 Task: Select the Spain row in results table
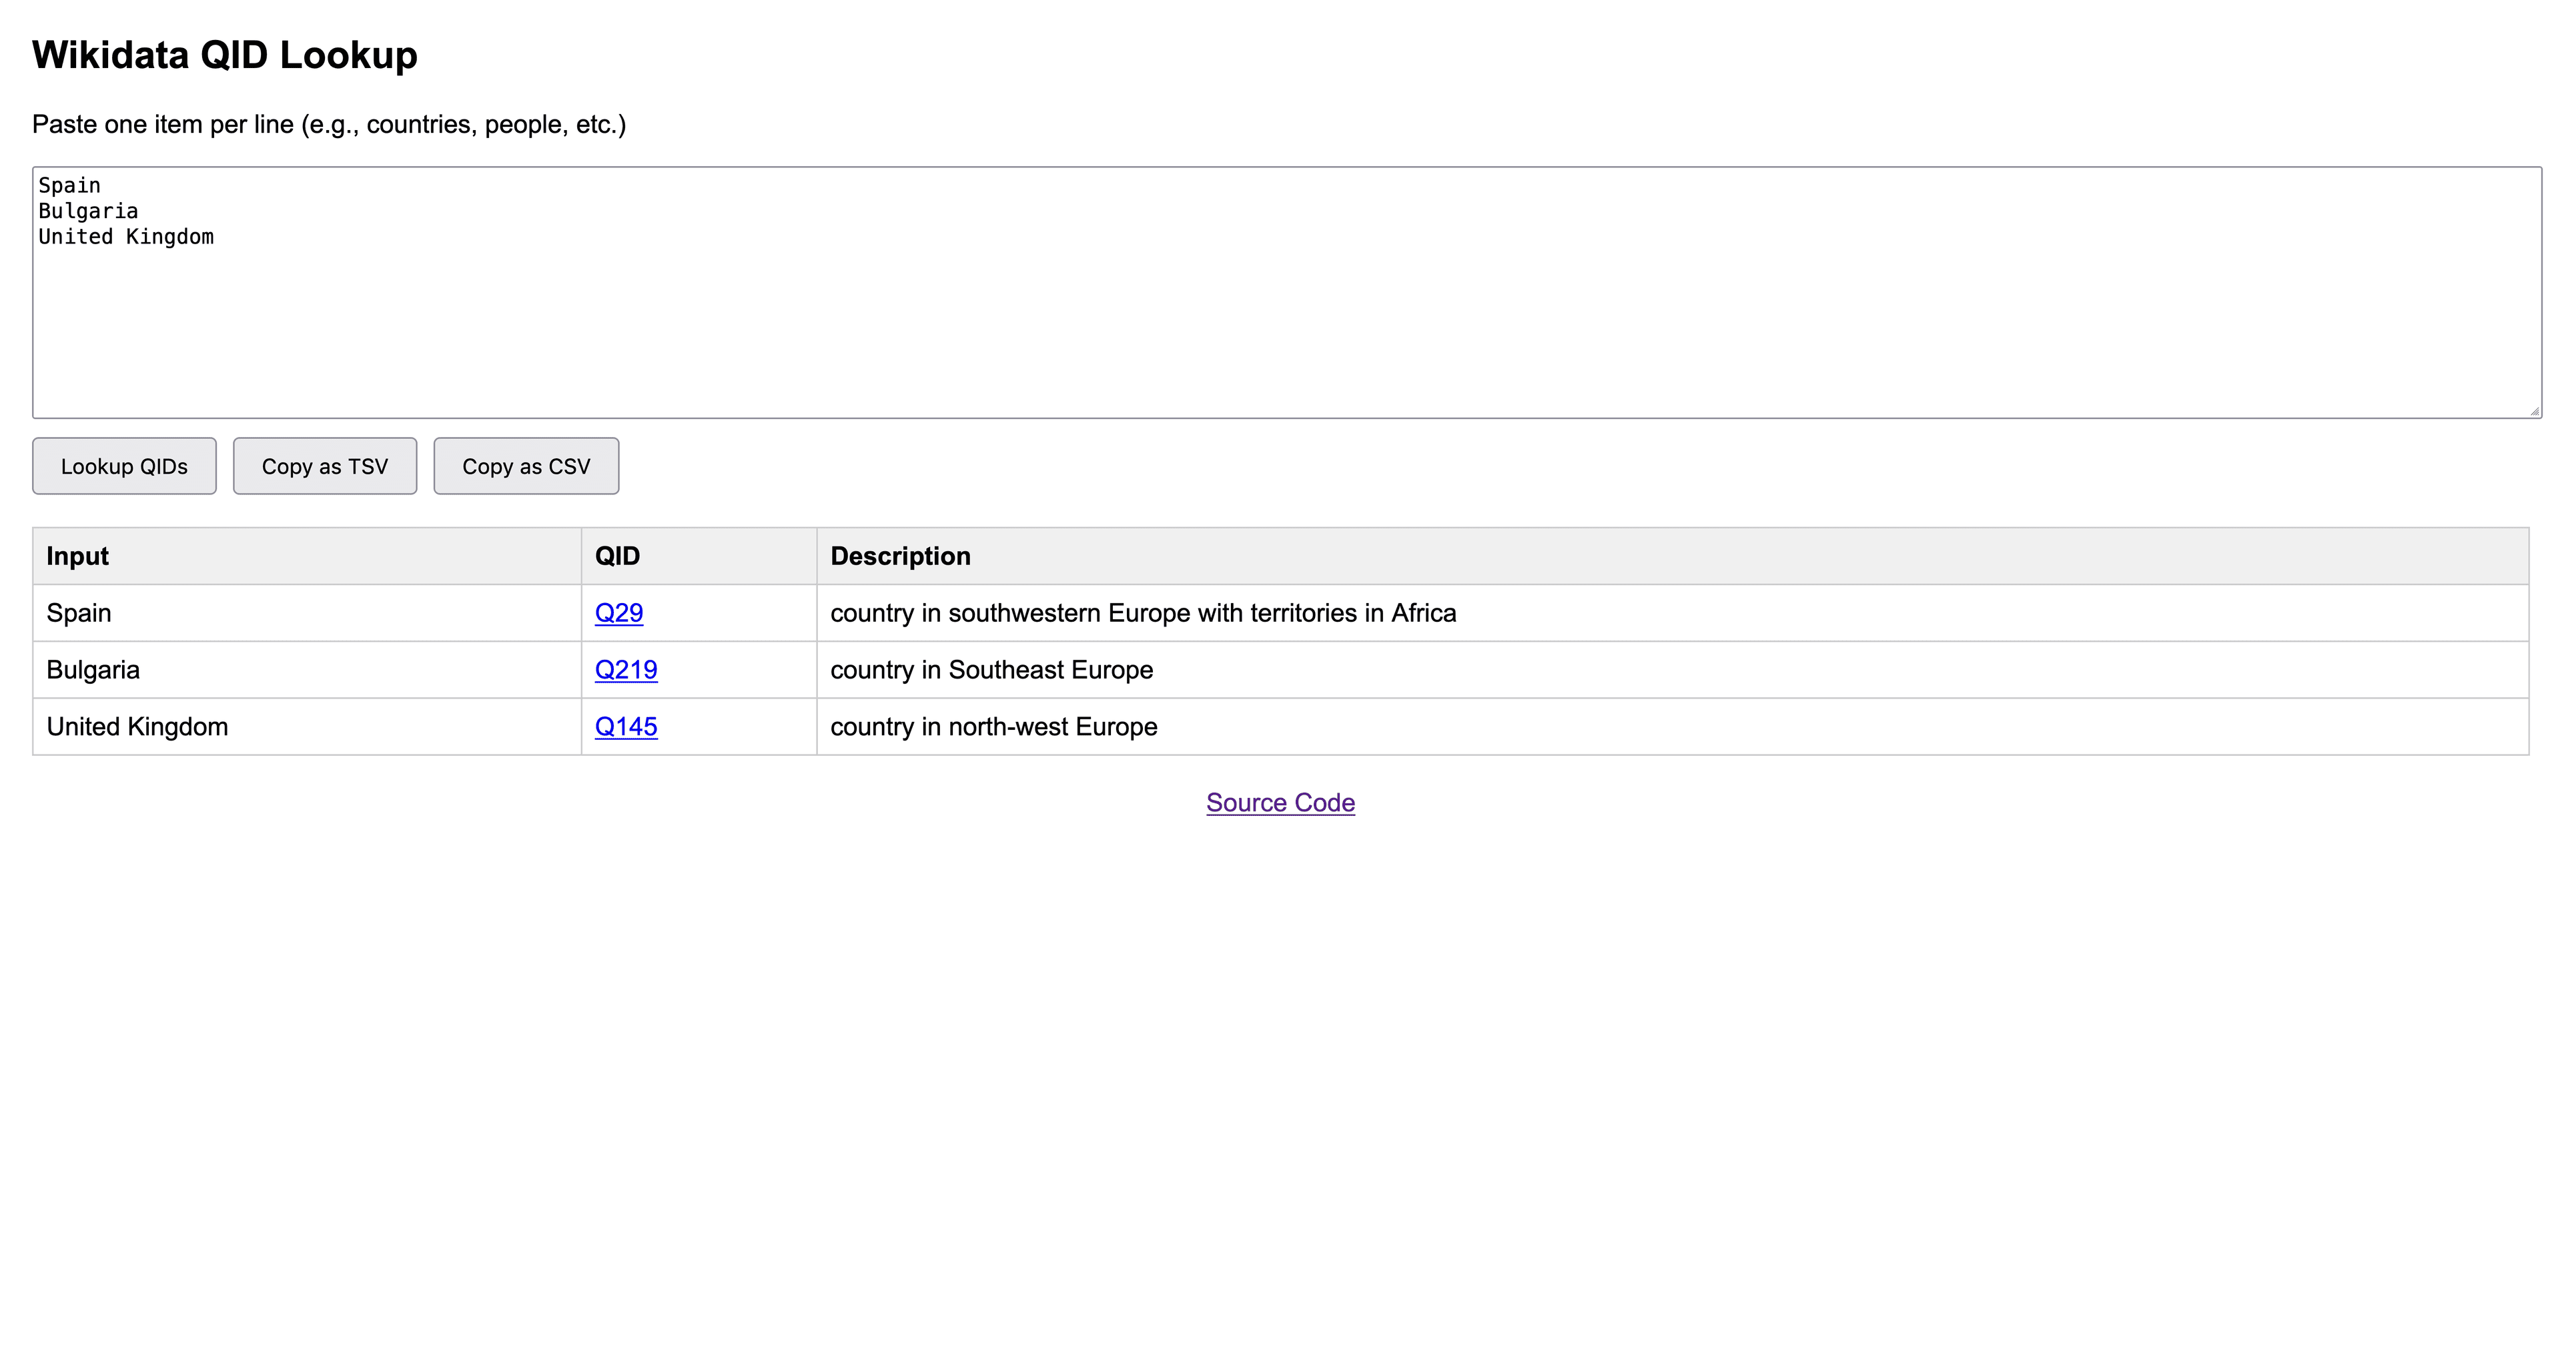[298, 613]
